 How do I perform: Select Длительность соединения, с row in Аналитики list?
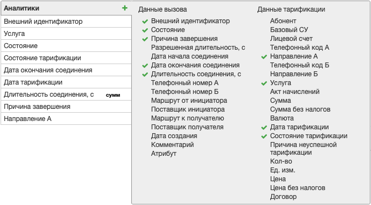(x=66, y=94)
